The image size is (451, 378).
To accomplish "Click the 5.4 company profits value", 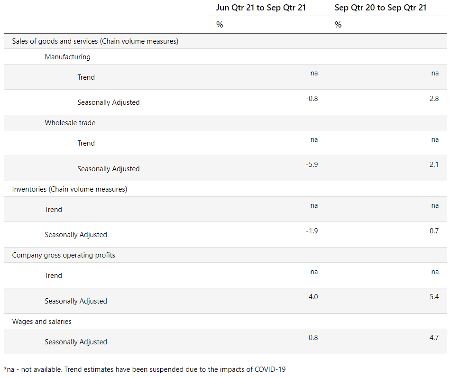I will tap(434, 297).
